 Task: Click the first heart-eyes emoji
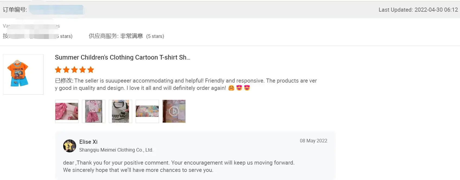point(239,88)
